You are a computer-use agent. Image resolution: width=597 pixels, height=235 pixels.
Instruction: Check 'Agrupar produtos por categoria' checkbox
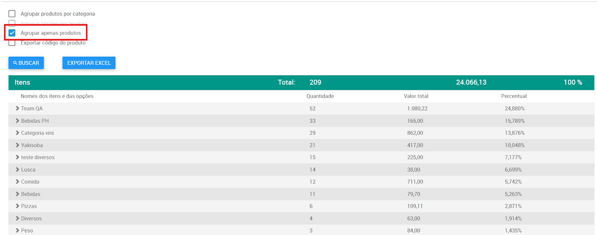pos(12,14)
